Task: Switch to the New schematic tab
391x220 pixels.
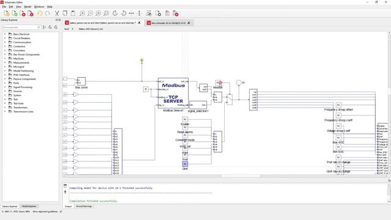Action: (169, 23)
